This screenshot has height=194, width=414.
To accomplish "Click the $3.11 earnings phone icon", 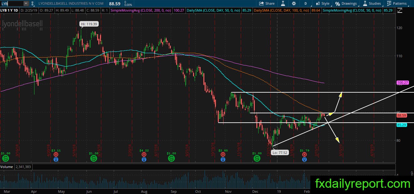I will (56, 154).
